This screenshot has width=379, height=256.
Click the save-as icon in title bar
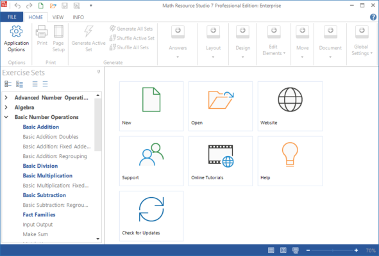coord(76,6)
